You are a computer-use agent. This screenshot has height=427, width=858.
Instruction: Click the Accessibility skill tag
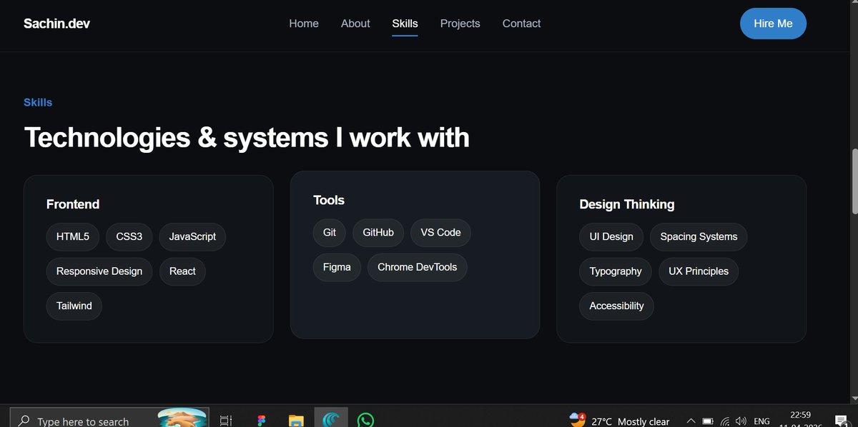point(616,306)
